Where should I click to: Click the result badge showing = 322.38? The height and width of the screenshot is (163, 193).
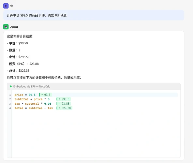pyautogui.click(x=65, y=108)
